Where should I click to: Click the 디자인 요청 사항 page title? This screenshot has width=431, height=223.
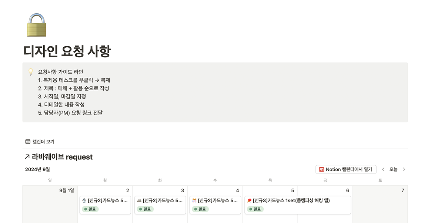tap(67, 51)
